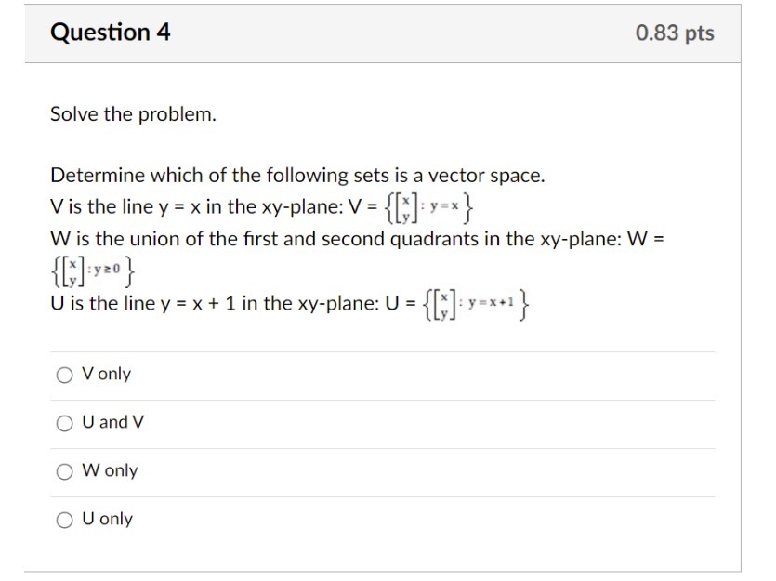Select the 'U and V' radio button
The height and width of the screenshot is (581, 776).
click(63, 422)
